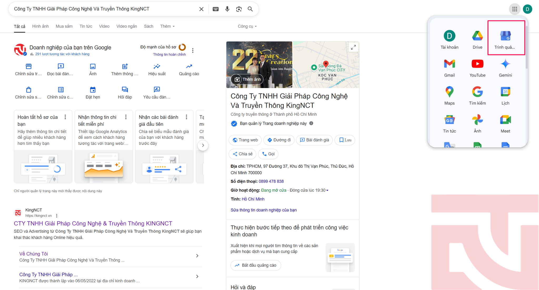Switch to the Mua sắm tab

pyautogui.click(x=64, y=26)
